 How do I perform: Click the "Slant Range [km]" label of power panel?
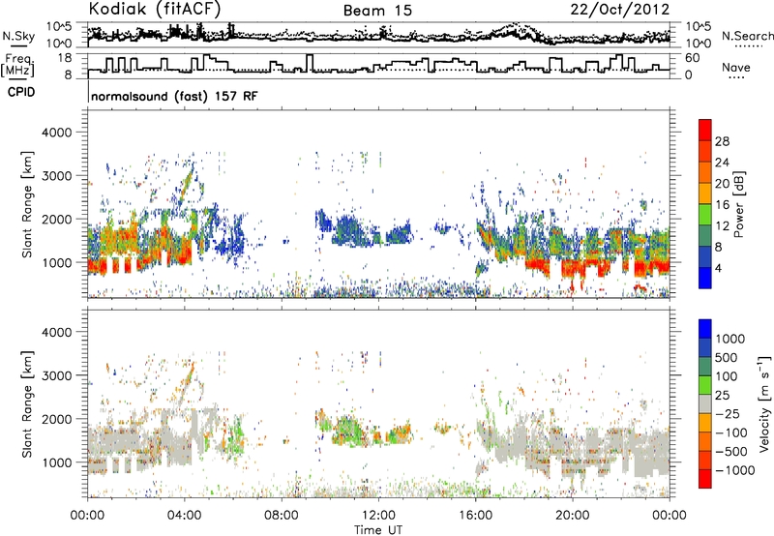(27, 204)
